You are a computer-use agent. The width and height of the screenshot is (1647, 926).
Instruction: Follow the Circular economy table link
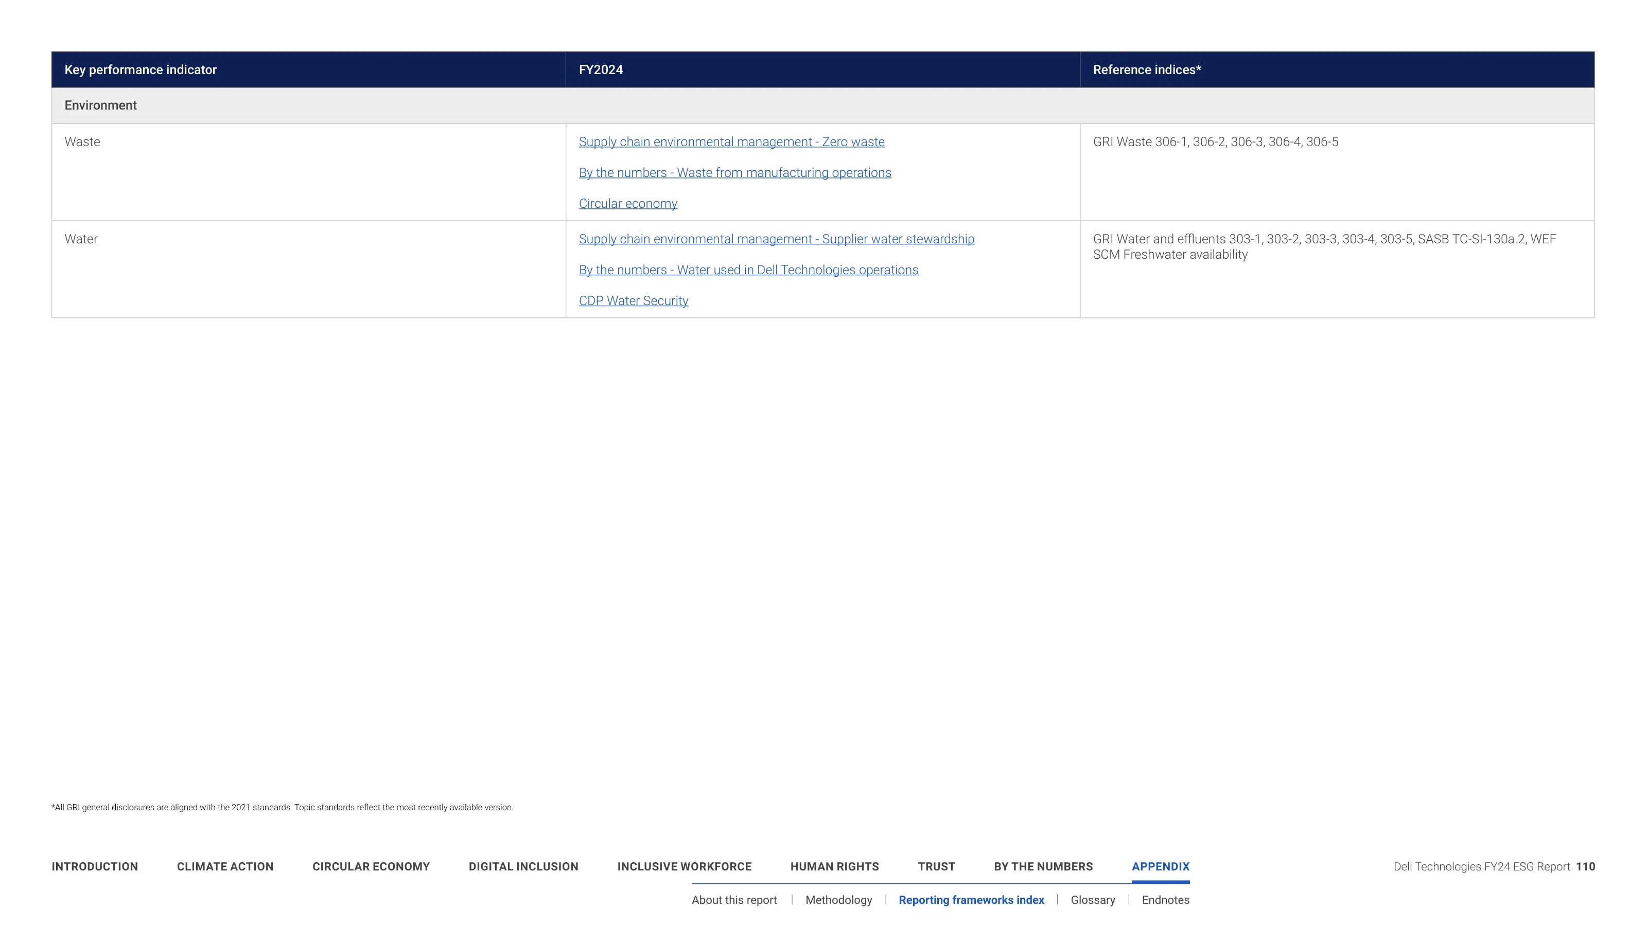[x=628, y=203]
